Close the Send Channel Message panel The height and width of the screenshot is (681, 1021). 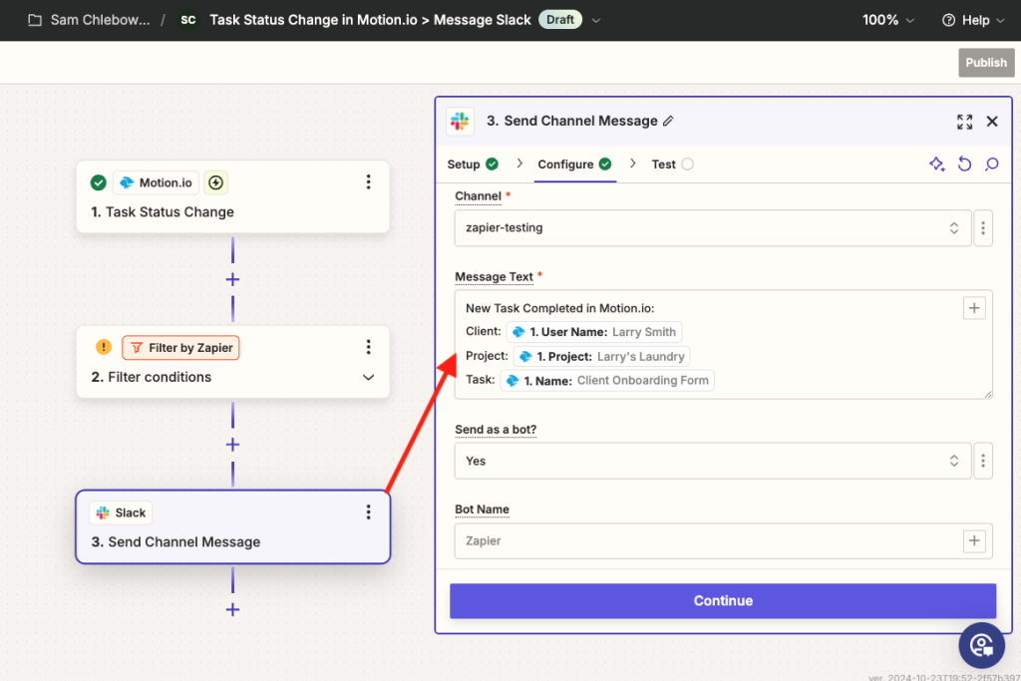[992, 122]
